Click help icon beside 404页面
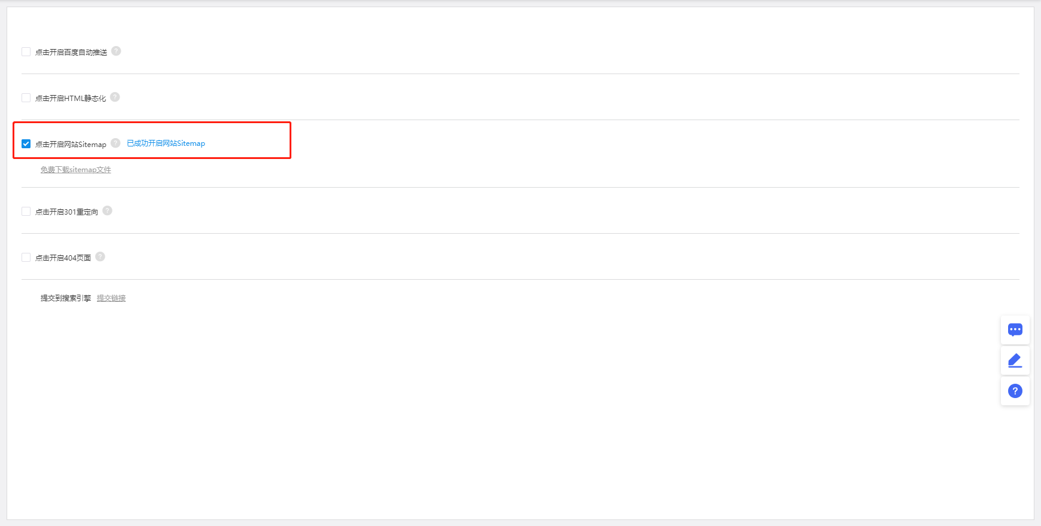This screenshot has width=1041, height=526. (100, 257)
